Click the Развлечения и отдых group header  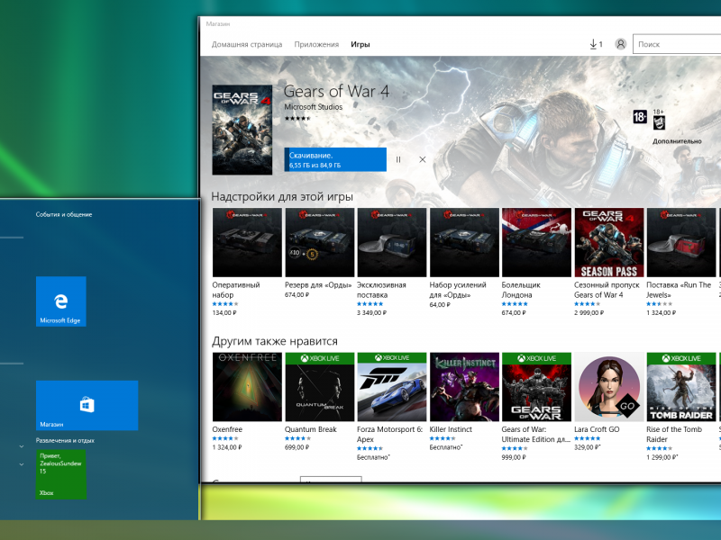65,440
